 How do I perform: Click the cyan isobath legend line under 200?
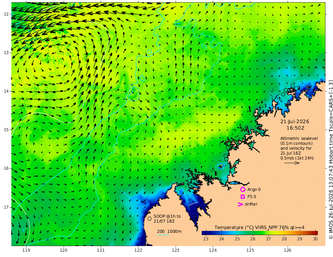[163, 235]
